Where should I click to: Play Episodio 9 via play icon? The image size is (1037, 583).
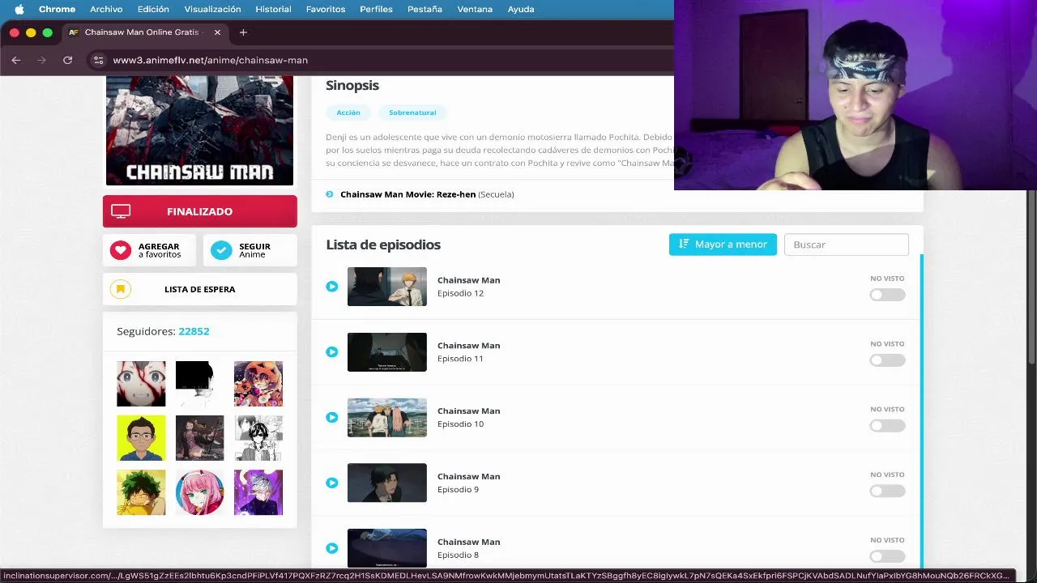[x=332, y=483]
